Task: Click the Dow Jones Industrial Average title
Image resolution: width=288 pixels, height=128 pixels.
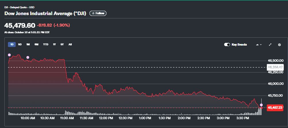Action: point(45,14)
